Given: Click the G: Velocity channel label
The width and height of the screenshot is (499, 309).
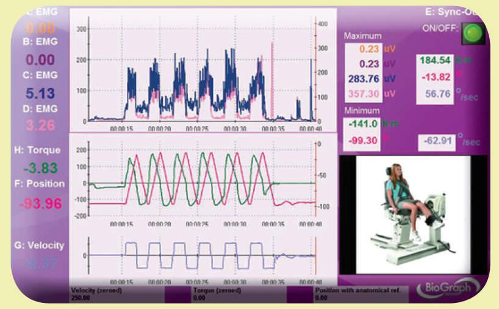Looking at the screenshot, I should (x=40, y=245).
